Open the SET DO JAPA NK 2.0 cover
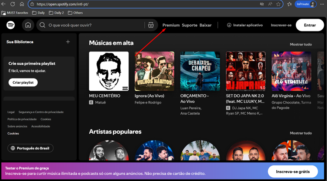Screen dimensions: 327x181 [x=246, y=71]
